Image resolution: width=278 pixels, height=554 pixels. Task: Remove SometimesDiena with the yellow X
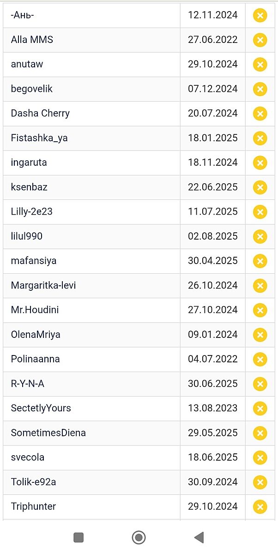click(260, 433)
